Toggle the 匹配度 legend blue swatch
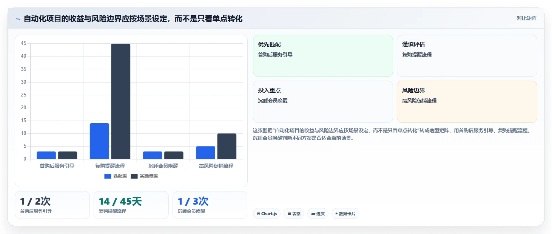 coord(108,176)
